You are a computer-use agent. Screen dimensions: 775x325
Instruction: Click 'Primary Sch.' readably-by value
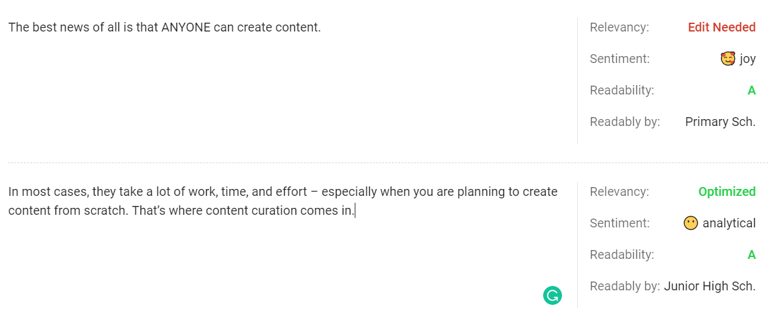click(720, 122)
